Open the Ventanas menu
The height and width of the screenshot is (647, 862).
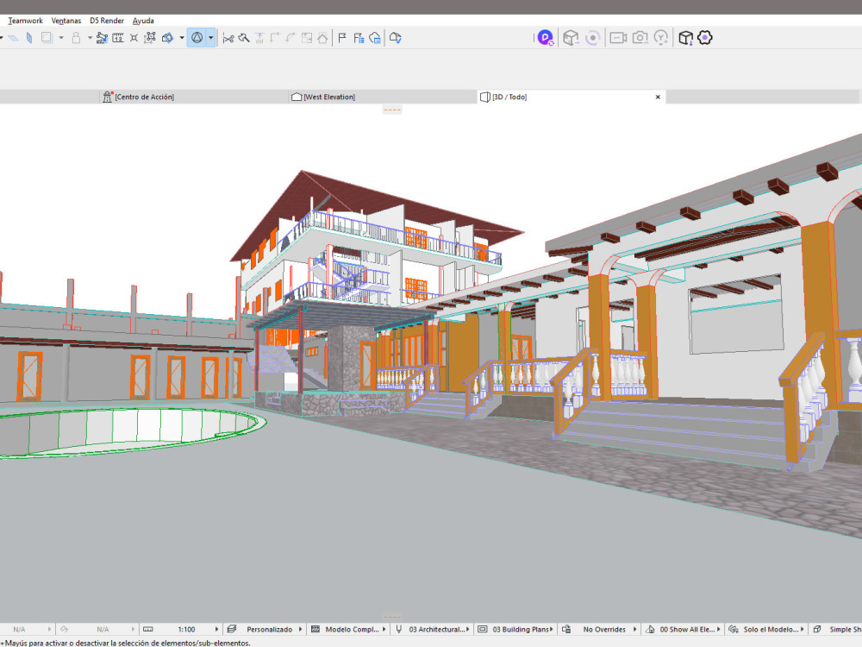66,21
